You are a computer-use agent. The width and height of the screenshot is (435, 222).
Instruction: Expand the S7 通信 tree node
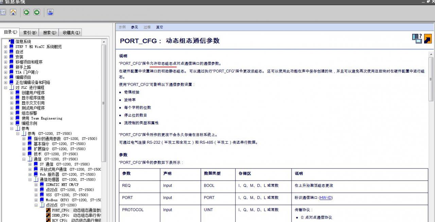point(30,164)
